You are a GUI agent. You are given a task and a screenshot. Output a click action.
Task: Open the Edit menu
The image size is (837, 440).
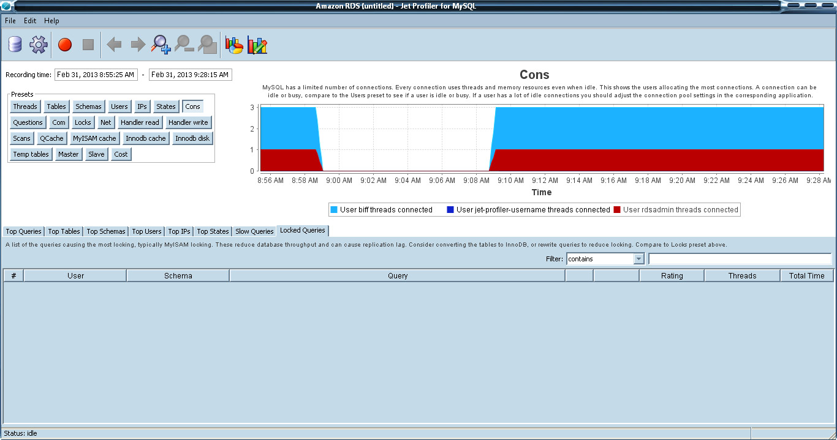click(x=30, y=21)
